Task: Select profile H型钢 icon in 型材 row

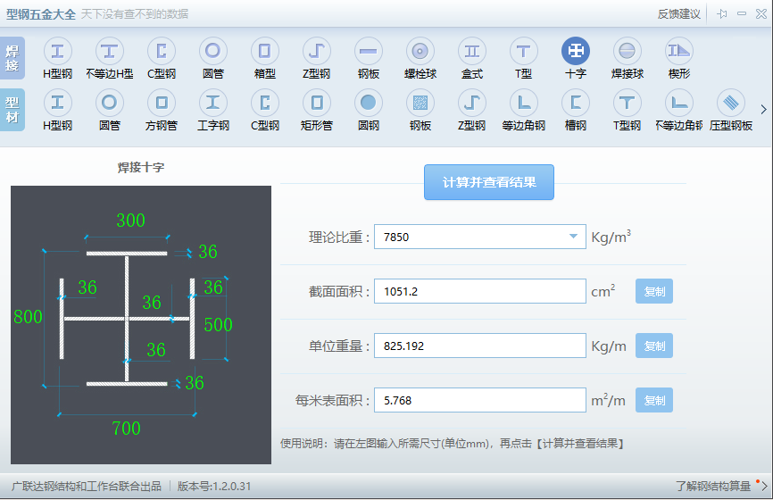Action: coord(58,103)
